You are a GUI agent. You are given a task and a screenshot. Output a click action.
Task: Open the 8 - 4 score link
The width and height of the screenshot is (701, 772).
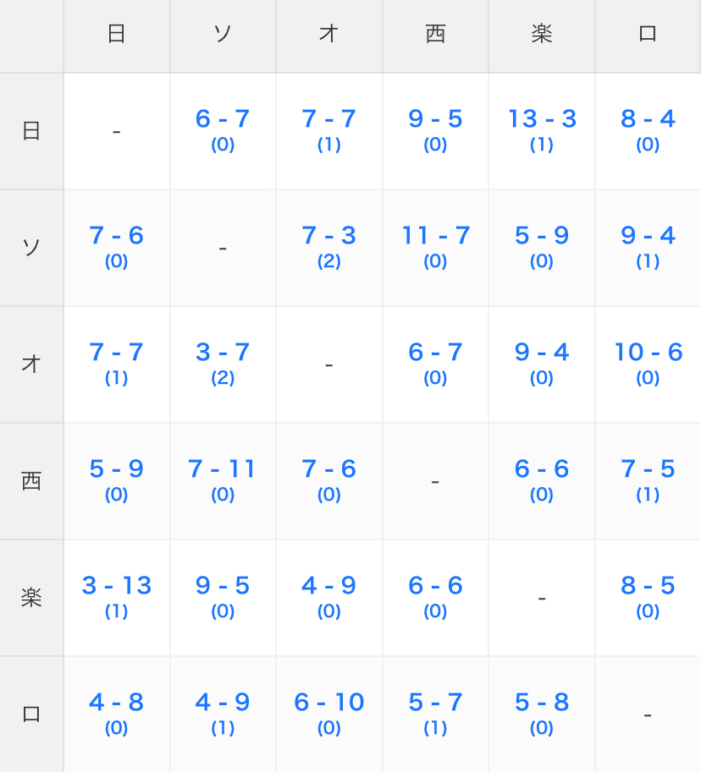click(648, 119)
